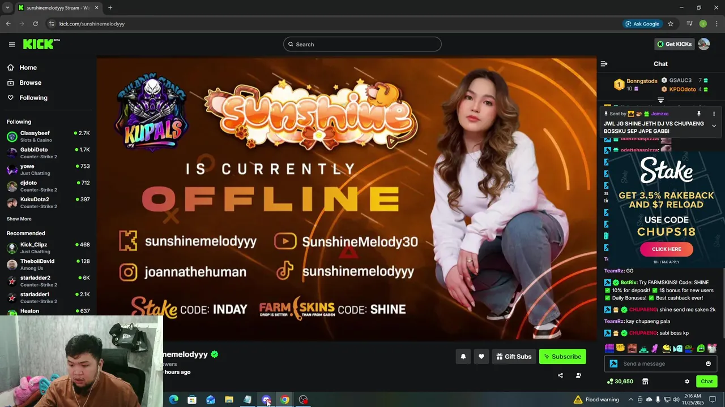Select the yellow cat quick emote
The image size is (725, 407).
tap(621, 348)
